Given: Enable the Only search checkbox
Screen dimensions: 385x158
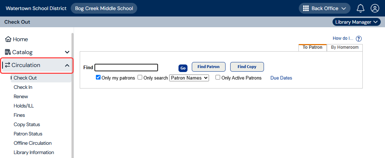Looking at the screenshot, I should pos(140,77).
